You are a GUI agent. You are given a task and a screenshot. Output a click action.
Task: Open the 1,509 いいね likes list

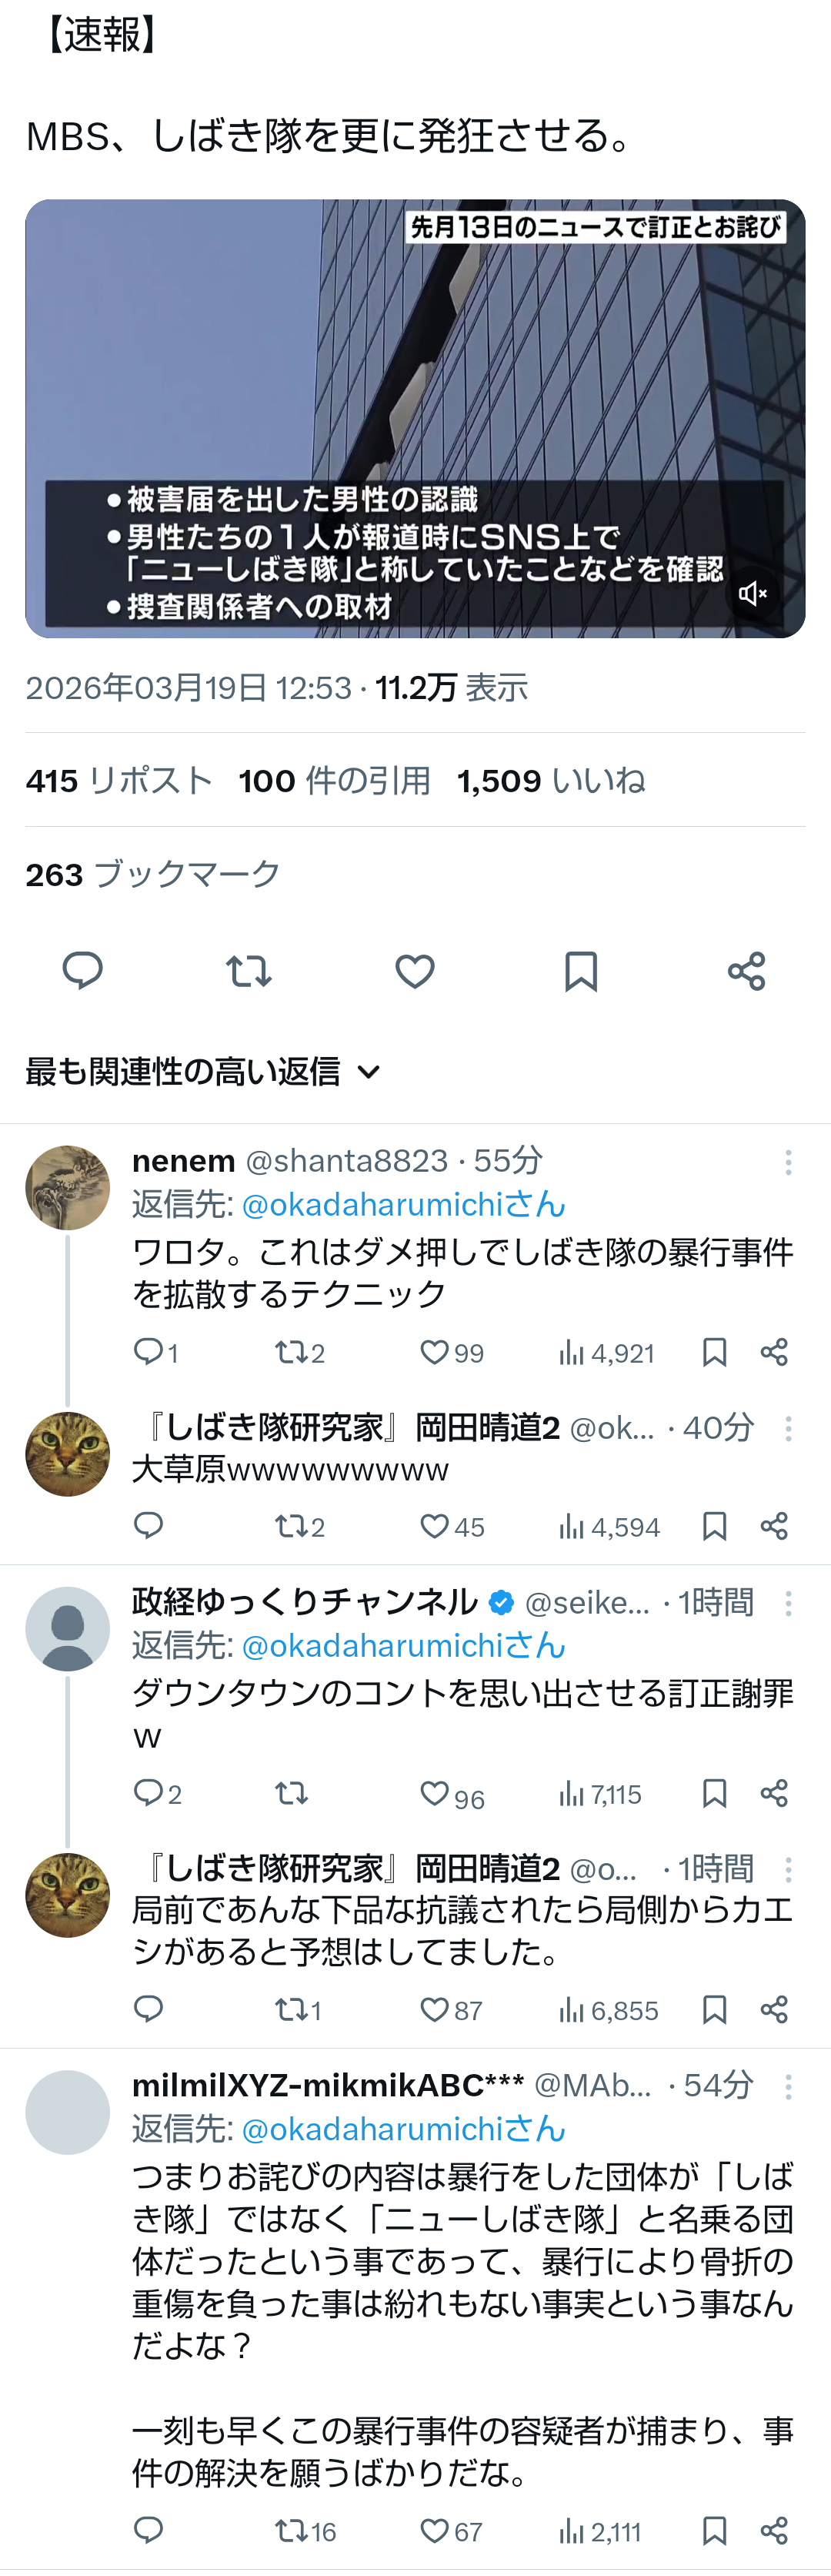coord(550,780)
